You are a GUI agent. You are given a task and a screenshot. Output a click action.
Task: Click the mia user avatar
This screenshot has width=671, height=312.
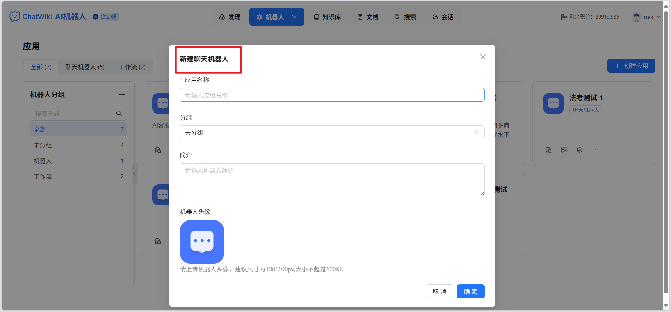(x=637, y=17)
